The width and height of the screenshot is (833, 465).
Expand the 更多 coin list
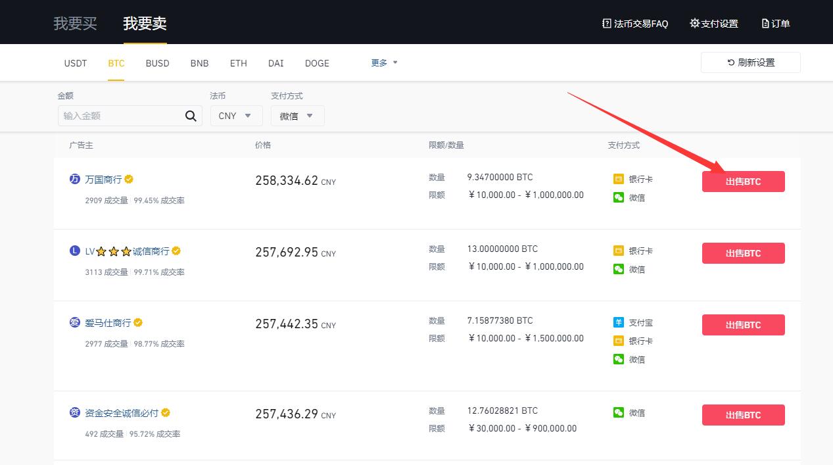point(385,63)
